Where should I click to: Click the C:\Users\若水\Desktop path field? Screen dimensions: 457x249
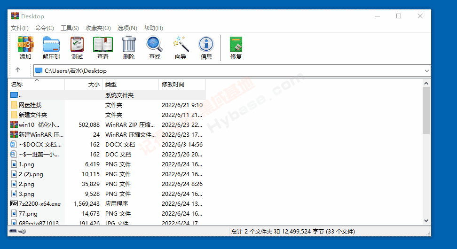tap(232, 71)
